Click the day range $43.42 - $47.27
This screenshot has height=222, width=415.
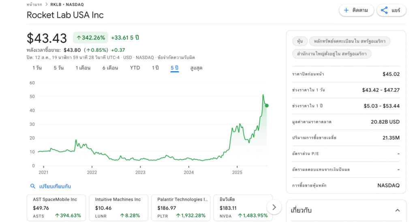pos(381,90)
